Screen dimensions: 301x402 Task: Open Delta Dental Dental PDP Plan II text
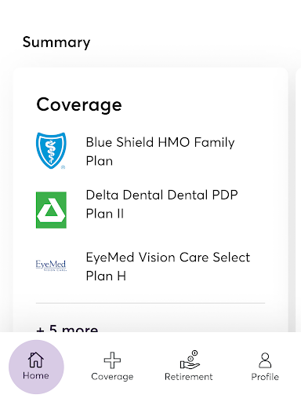tap(161, 204)
